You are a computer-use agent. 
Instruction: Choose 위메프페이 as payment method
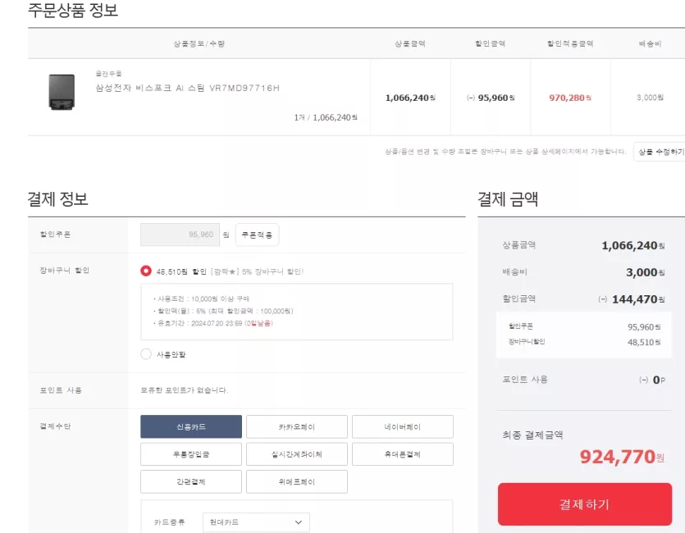[x=297, y=481]
